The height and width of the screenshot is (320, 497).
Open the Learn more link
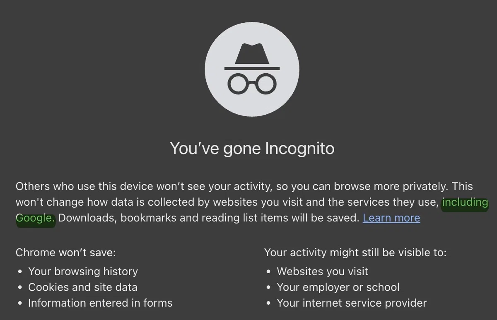[391, 218]
